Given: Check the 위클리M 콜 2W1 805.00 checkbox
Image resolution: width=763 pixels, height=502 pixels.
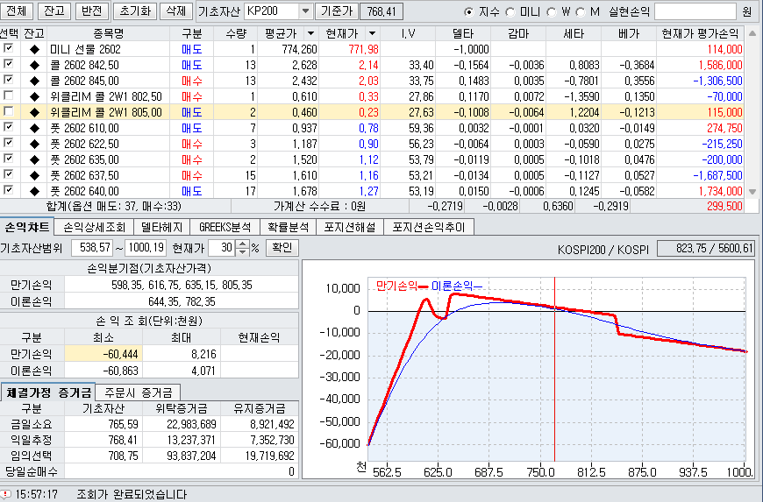Looking at the screenshot, I should (8, 111).
